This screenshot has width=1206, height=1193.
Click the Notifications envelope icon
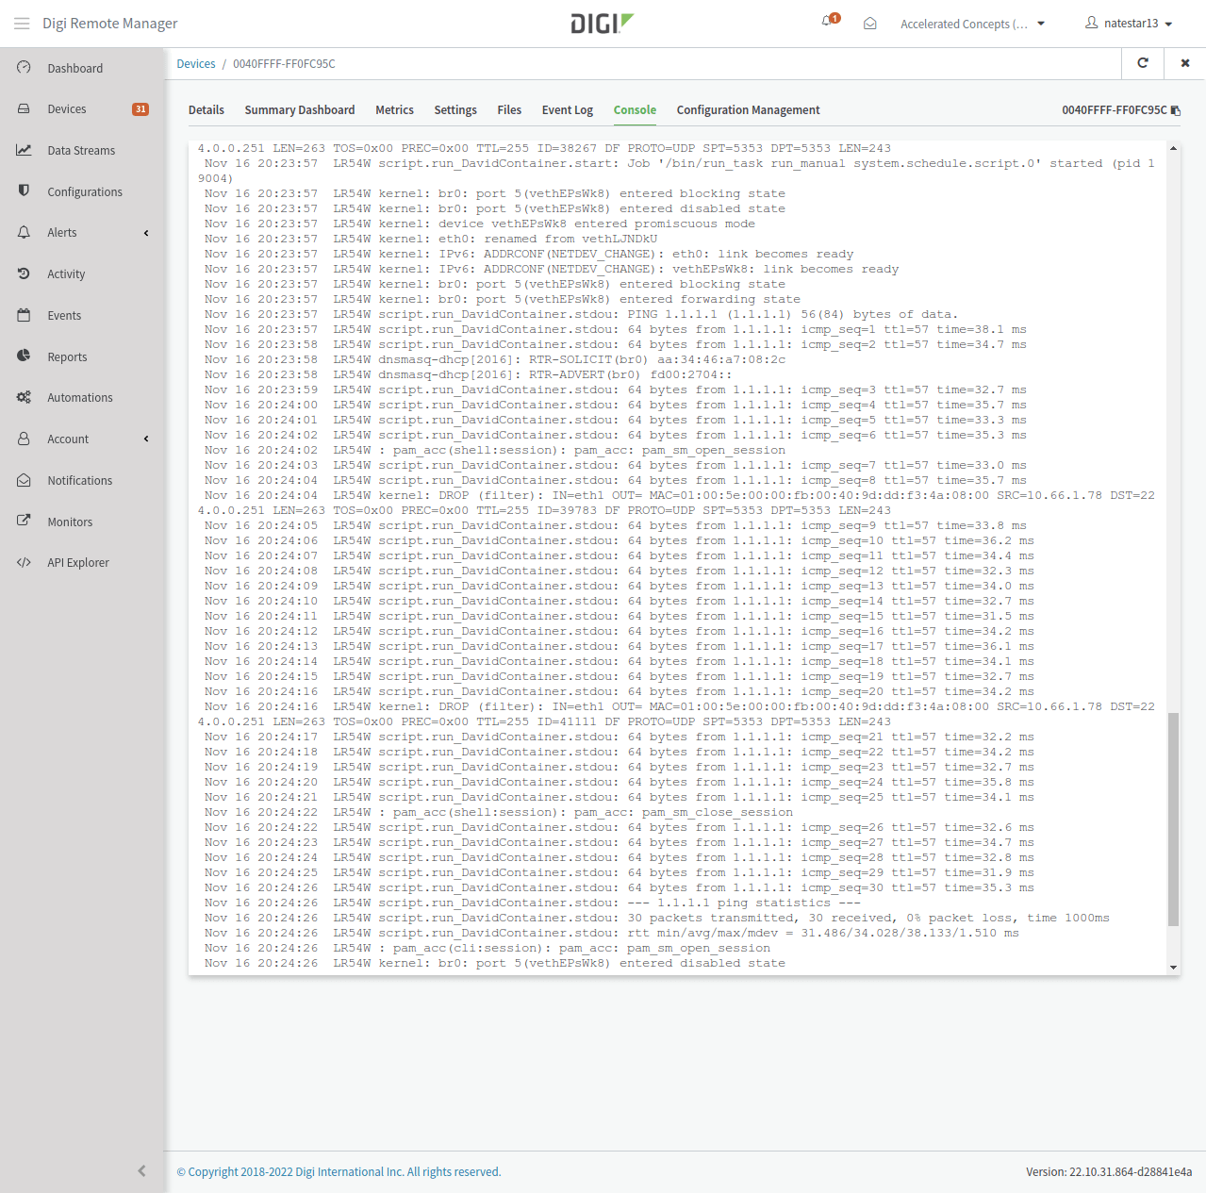pyautogui.click(x=25, y=480)
